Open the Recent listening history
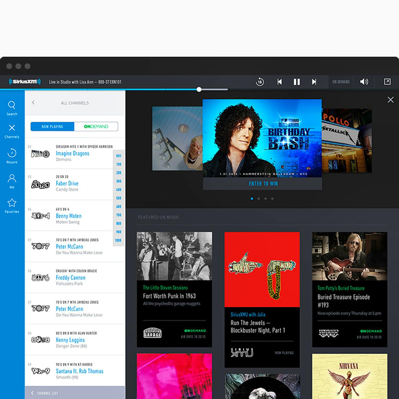 pyautogui.click(x=12, y=153)
